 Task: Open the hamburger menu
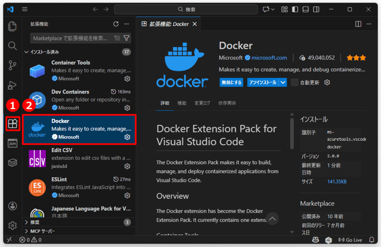[x=25, y=9]
